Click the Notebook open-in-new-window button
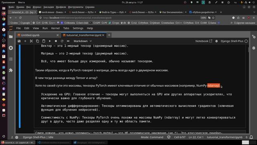The image size is (257, 145). click(204, 41)
